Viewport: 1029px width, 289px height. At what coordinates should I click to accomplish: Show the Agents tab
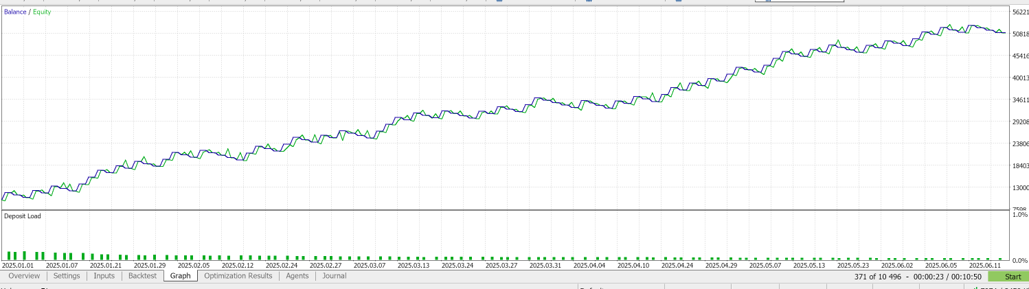pos(297,276)
